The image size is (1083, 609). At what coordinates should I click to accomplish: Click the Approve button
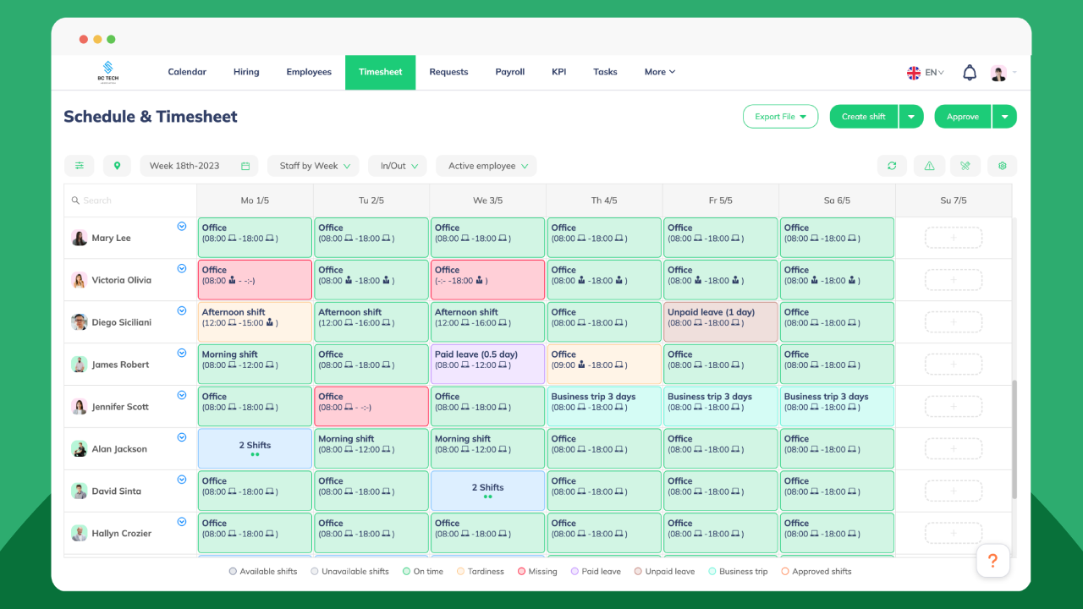[962, 116]
